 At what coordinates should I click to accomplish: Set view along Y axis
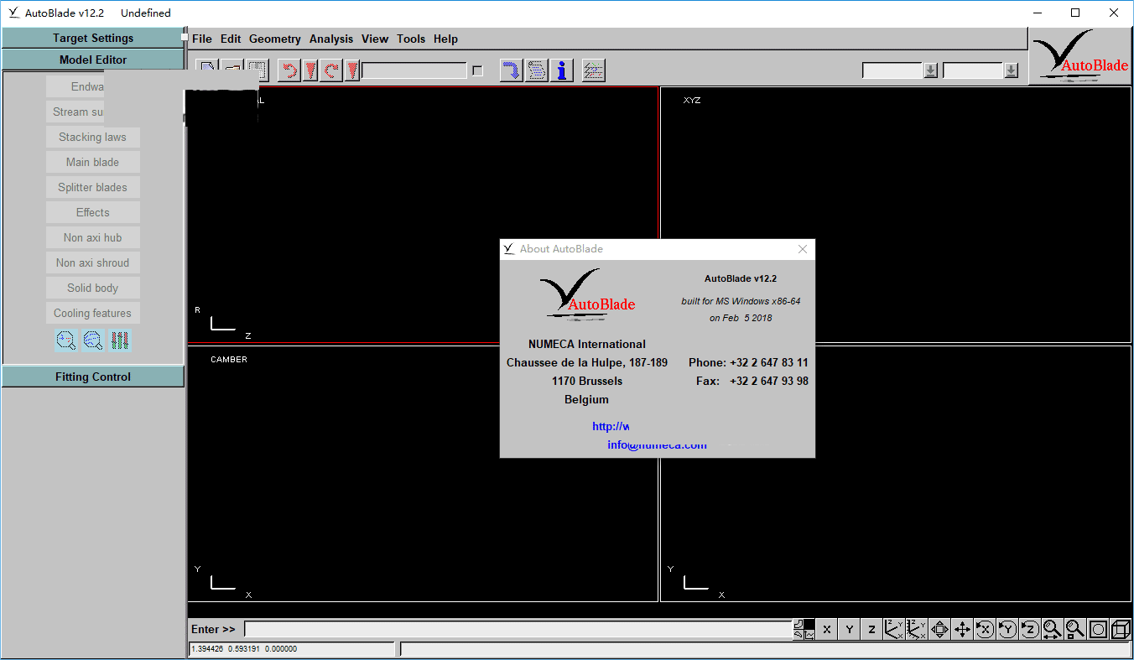click(850, 630)
